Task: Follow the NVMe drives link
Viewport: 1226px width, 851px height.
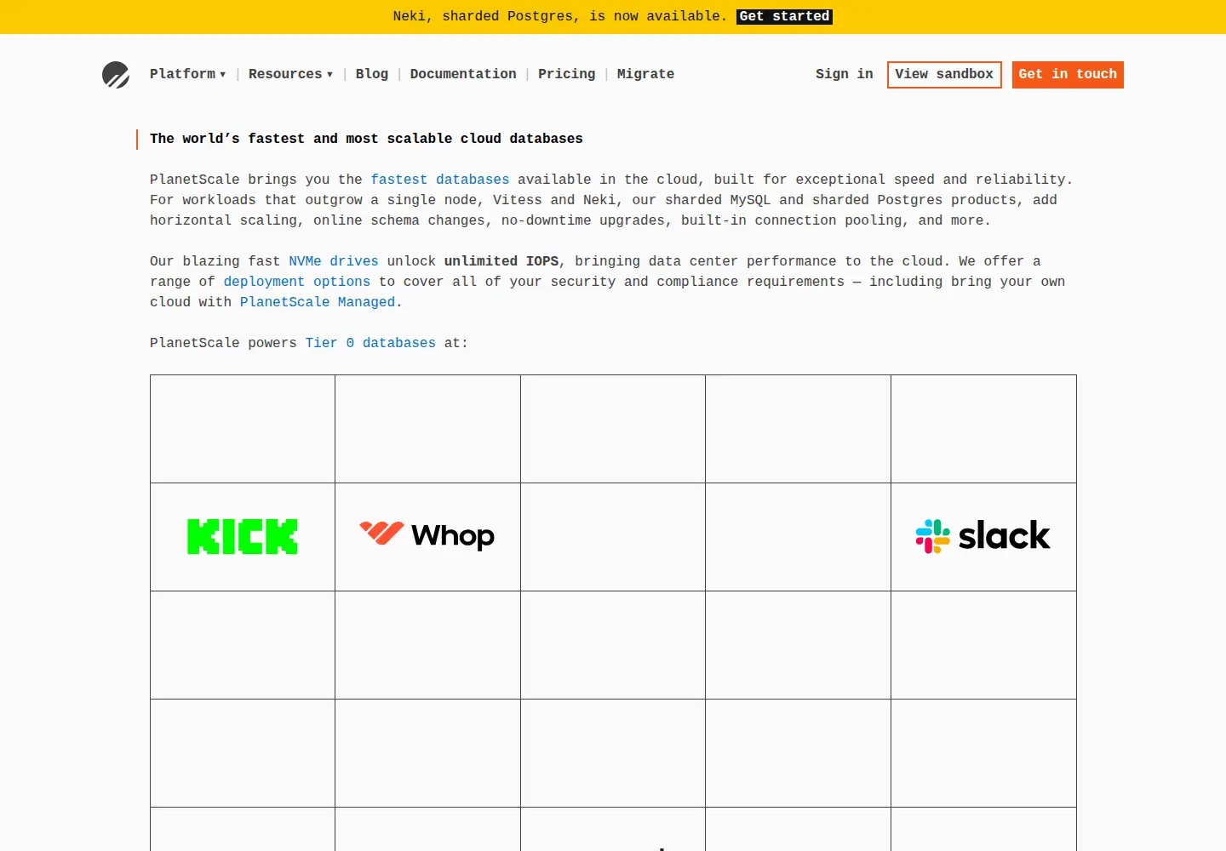Action: click(x=334, y=261)
